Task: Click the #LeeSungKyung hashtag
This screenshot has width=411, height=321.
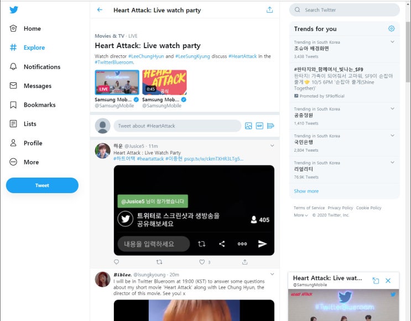Action: coord(193,56)
